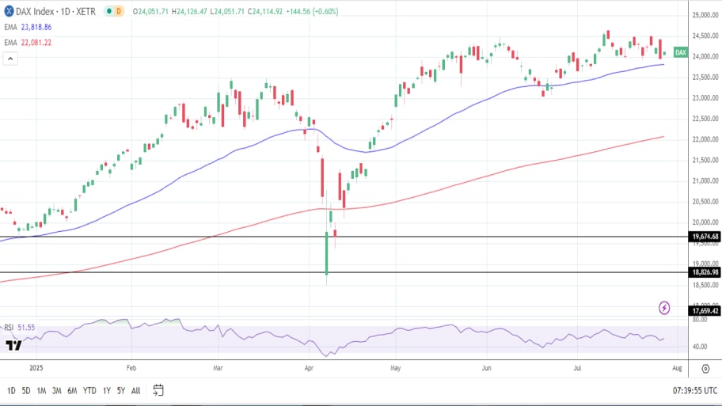Click the DAX Index · 1D · XETR title
Screen dimensions: 722x406
(55, 12)
